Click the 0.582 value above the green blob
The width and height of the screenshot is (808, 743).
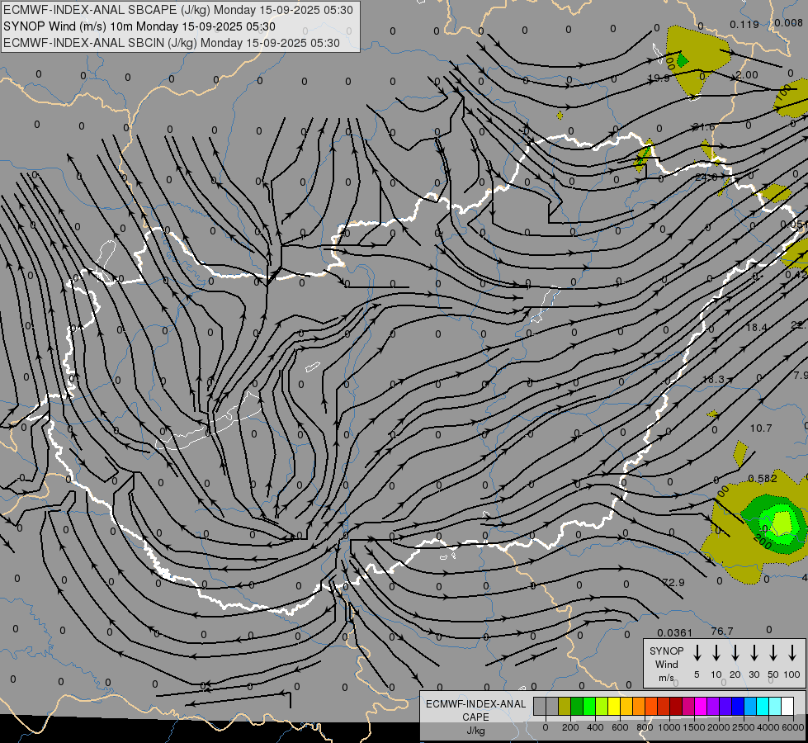click(x=762, y=479)
